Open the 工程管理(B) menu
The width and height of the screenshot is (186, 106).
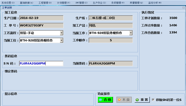(45, 3)
